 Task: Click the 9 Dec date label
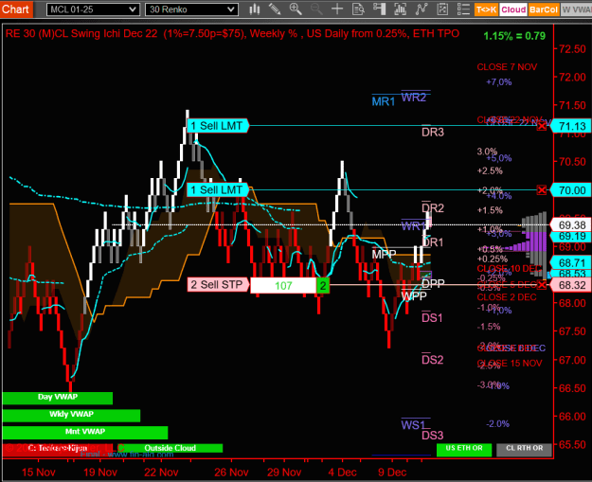pos(392,473)
